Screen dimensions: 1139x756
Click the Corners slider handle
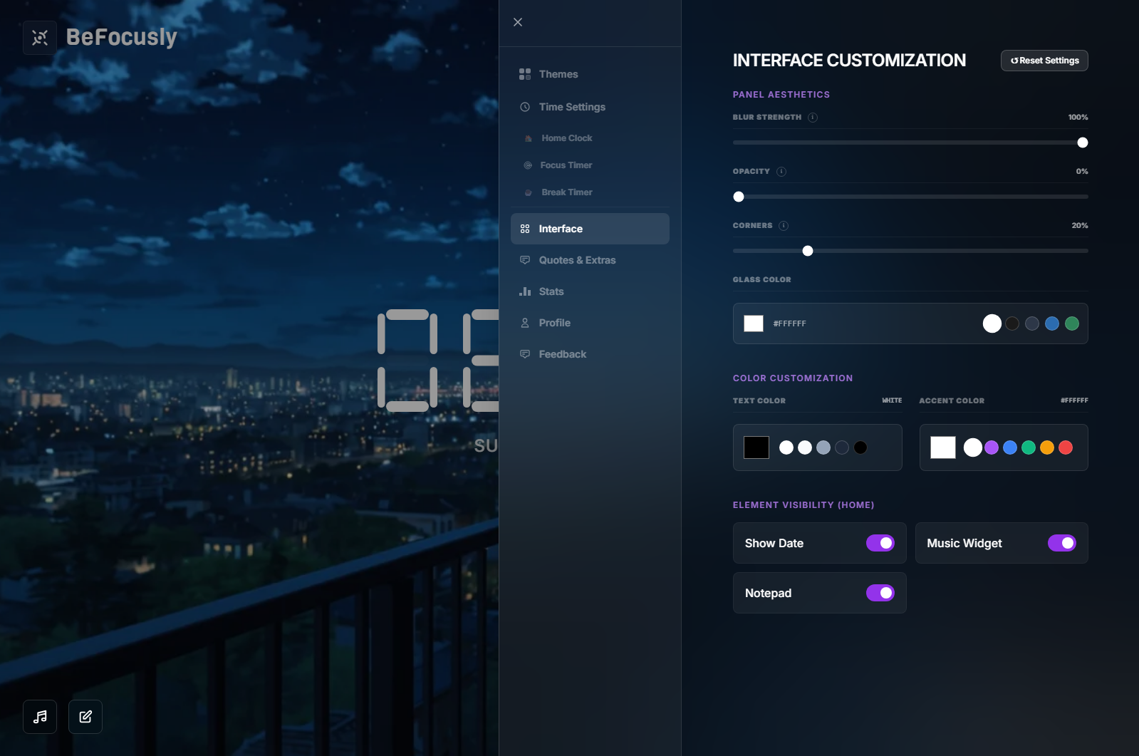[808, 251]
